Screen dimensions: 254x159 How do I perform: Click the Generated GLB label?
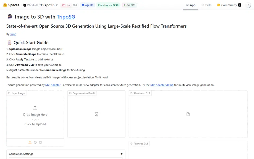140,93
